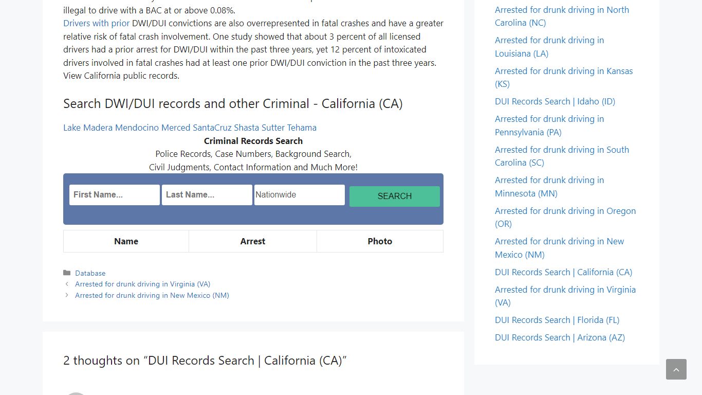The image size is (702, 395).
Task: Open the Tehama county link
Action: click(302, 128)
